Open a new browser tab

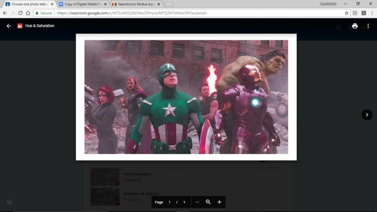(169, 4)
